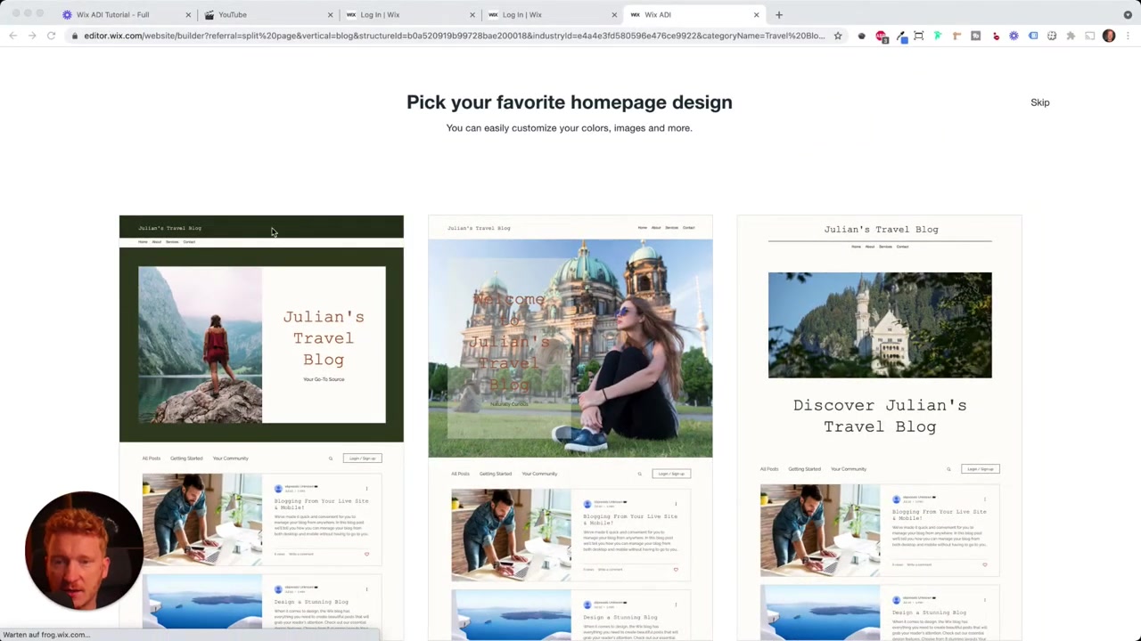The width and height of the screenshot is (1141, 641).
Task: Open the blue badge extension icon
Action: coord(1033,36)
